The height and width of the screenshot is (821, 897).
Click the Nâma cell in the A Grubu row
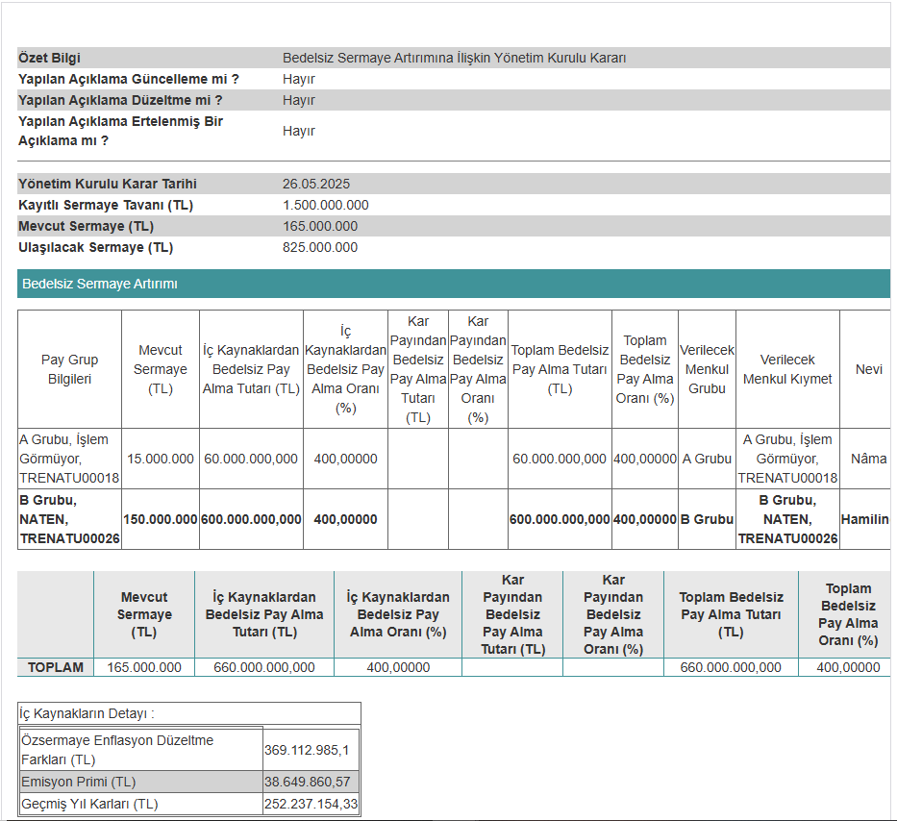(868, 459)
